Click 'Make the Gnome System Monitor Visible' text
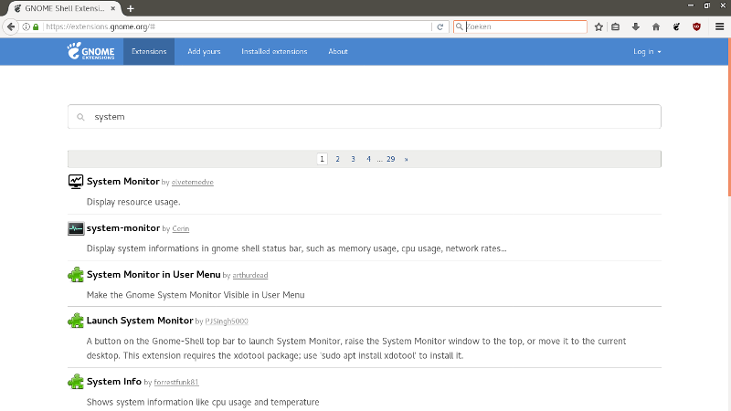This screenshot has width=731, height=411. tap(196, 295)
